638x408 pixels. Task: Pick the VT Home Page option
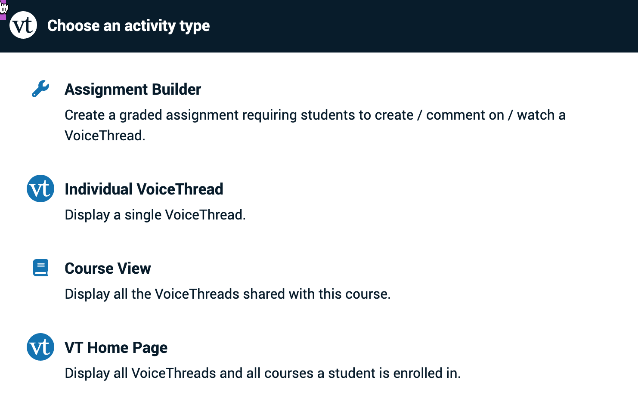[x=116, y=348]
